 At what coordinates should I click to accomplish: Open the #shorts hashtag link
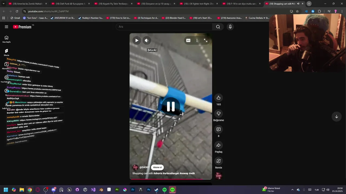tap(158, 173)
